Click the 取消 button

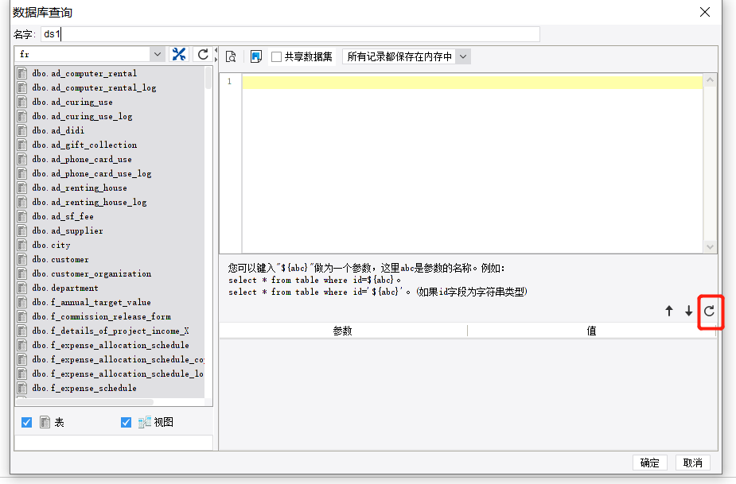[693, 463]
